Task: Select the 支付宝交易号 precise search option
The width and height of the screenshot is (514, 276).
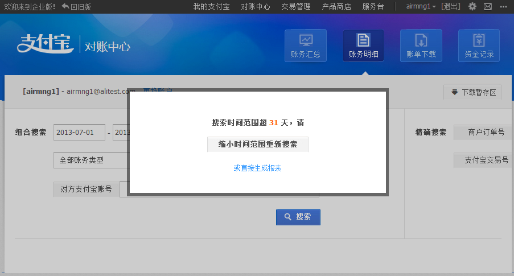Action: coord(483,160)
